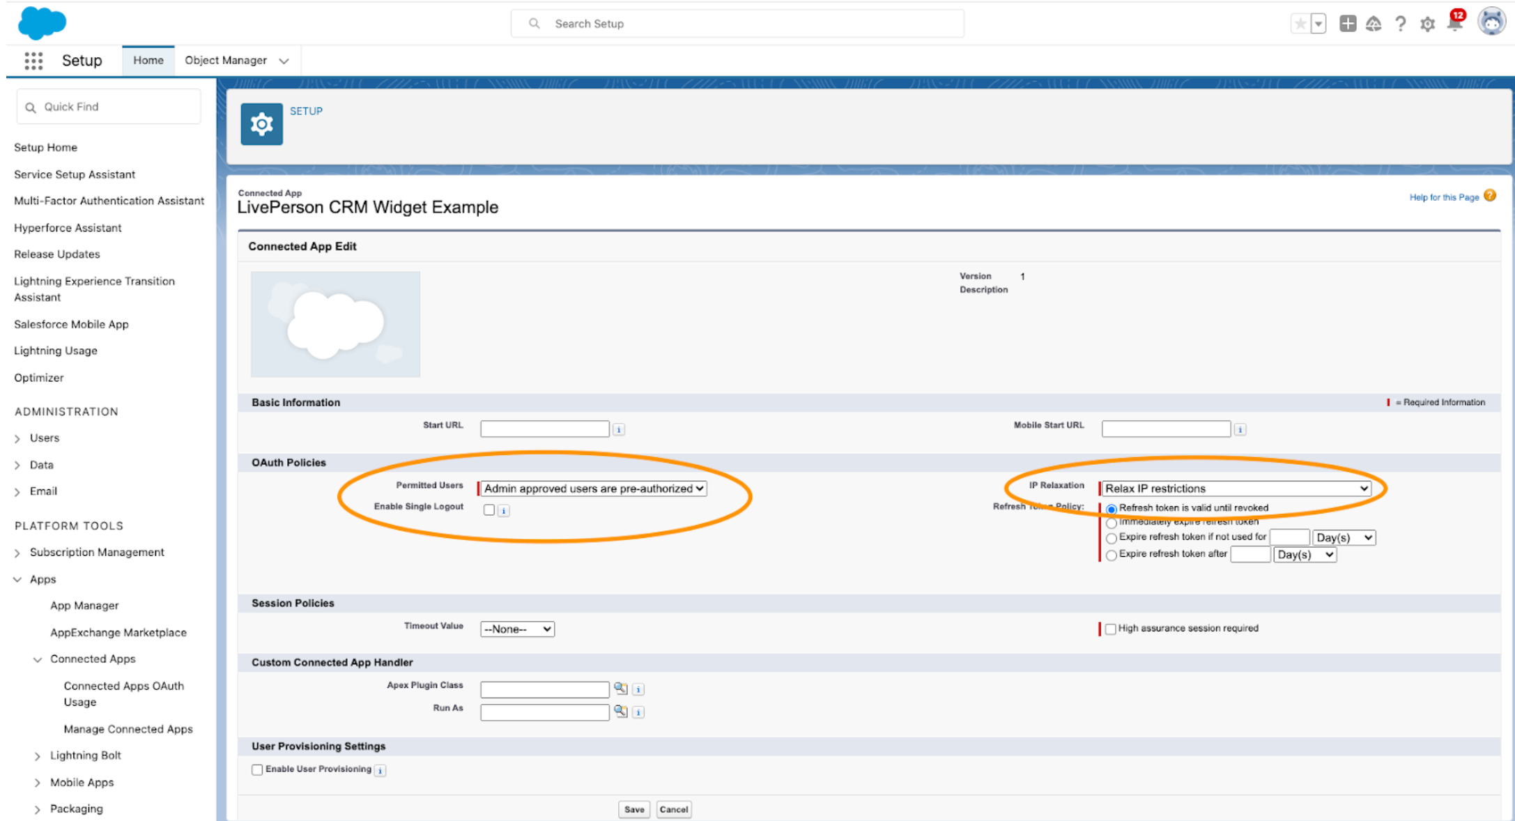This screenshot has width=1515, height=821.
Task: Open the help question mark icon
Action: [x=1400, y=24]
